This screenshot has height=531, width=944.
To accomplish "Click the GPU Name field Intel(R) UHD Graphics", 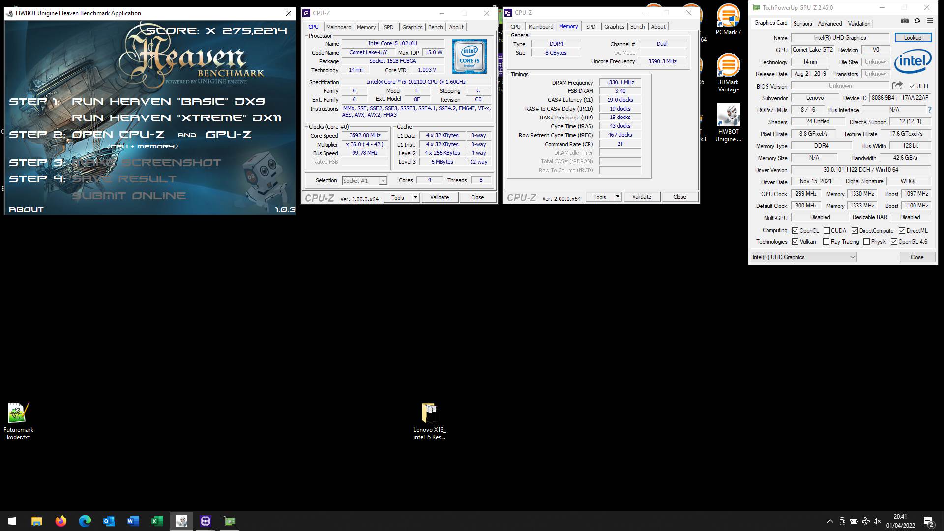I will (840, 38).
